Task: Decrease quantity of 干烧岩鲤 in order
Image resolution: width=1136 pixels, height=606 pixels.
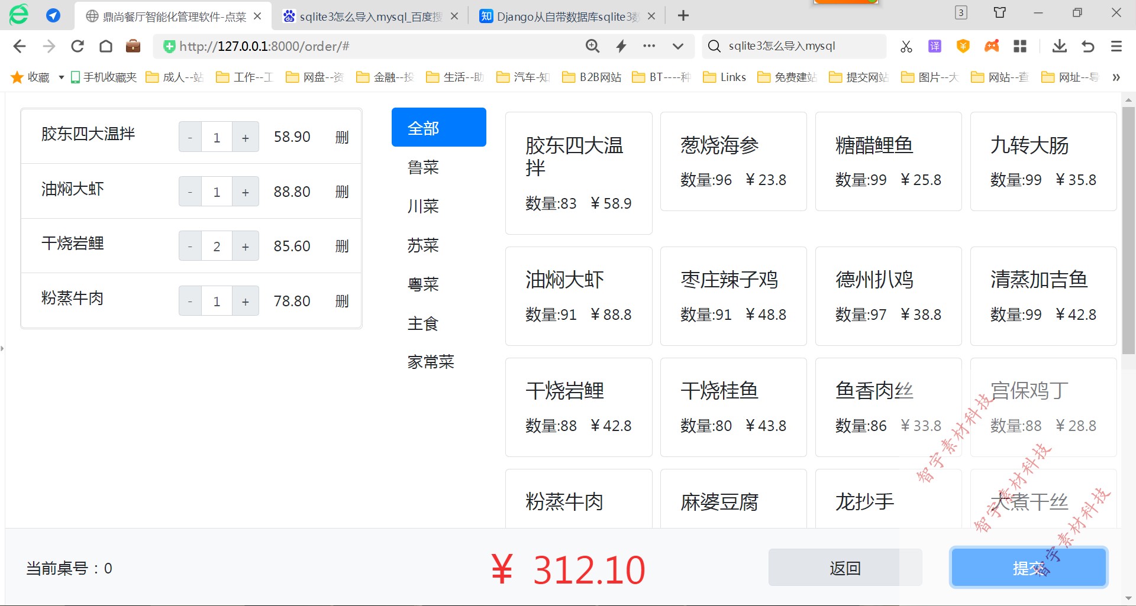Action: click(190, 246)
